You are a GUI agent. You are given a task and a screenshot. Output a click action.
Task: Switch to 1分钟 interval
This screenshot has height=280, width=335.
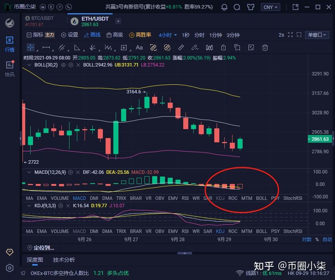[x=215, y=35]
